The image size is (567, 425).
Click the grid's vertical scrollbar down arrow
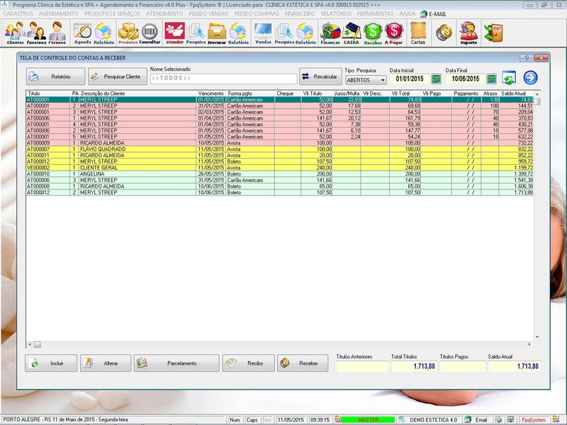coord(537,337)
